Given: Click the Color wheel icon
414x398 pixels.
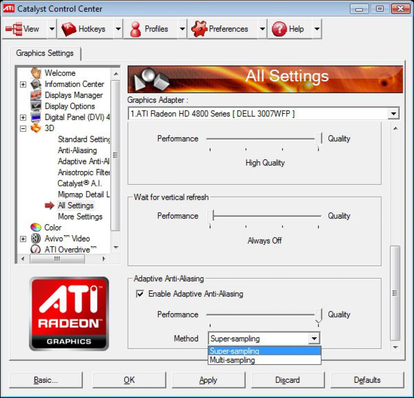Looking at the screenshot, I should (x=36, y=227).
